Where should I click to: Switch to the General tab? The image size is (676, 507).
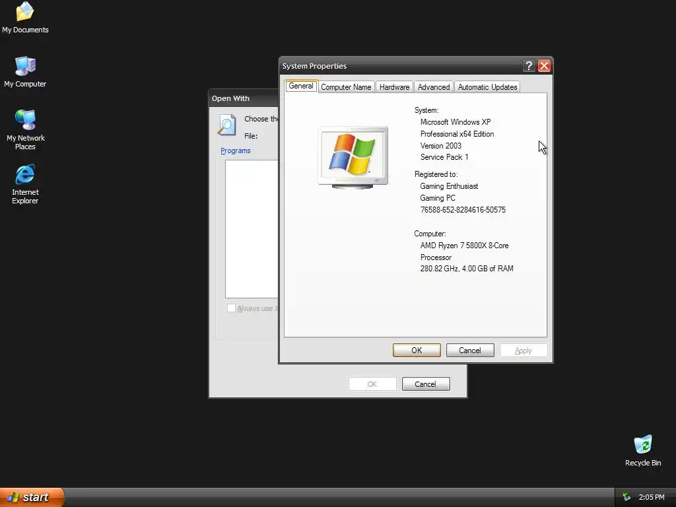coord(301,86)
